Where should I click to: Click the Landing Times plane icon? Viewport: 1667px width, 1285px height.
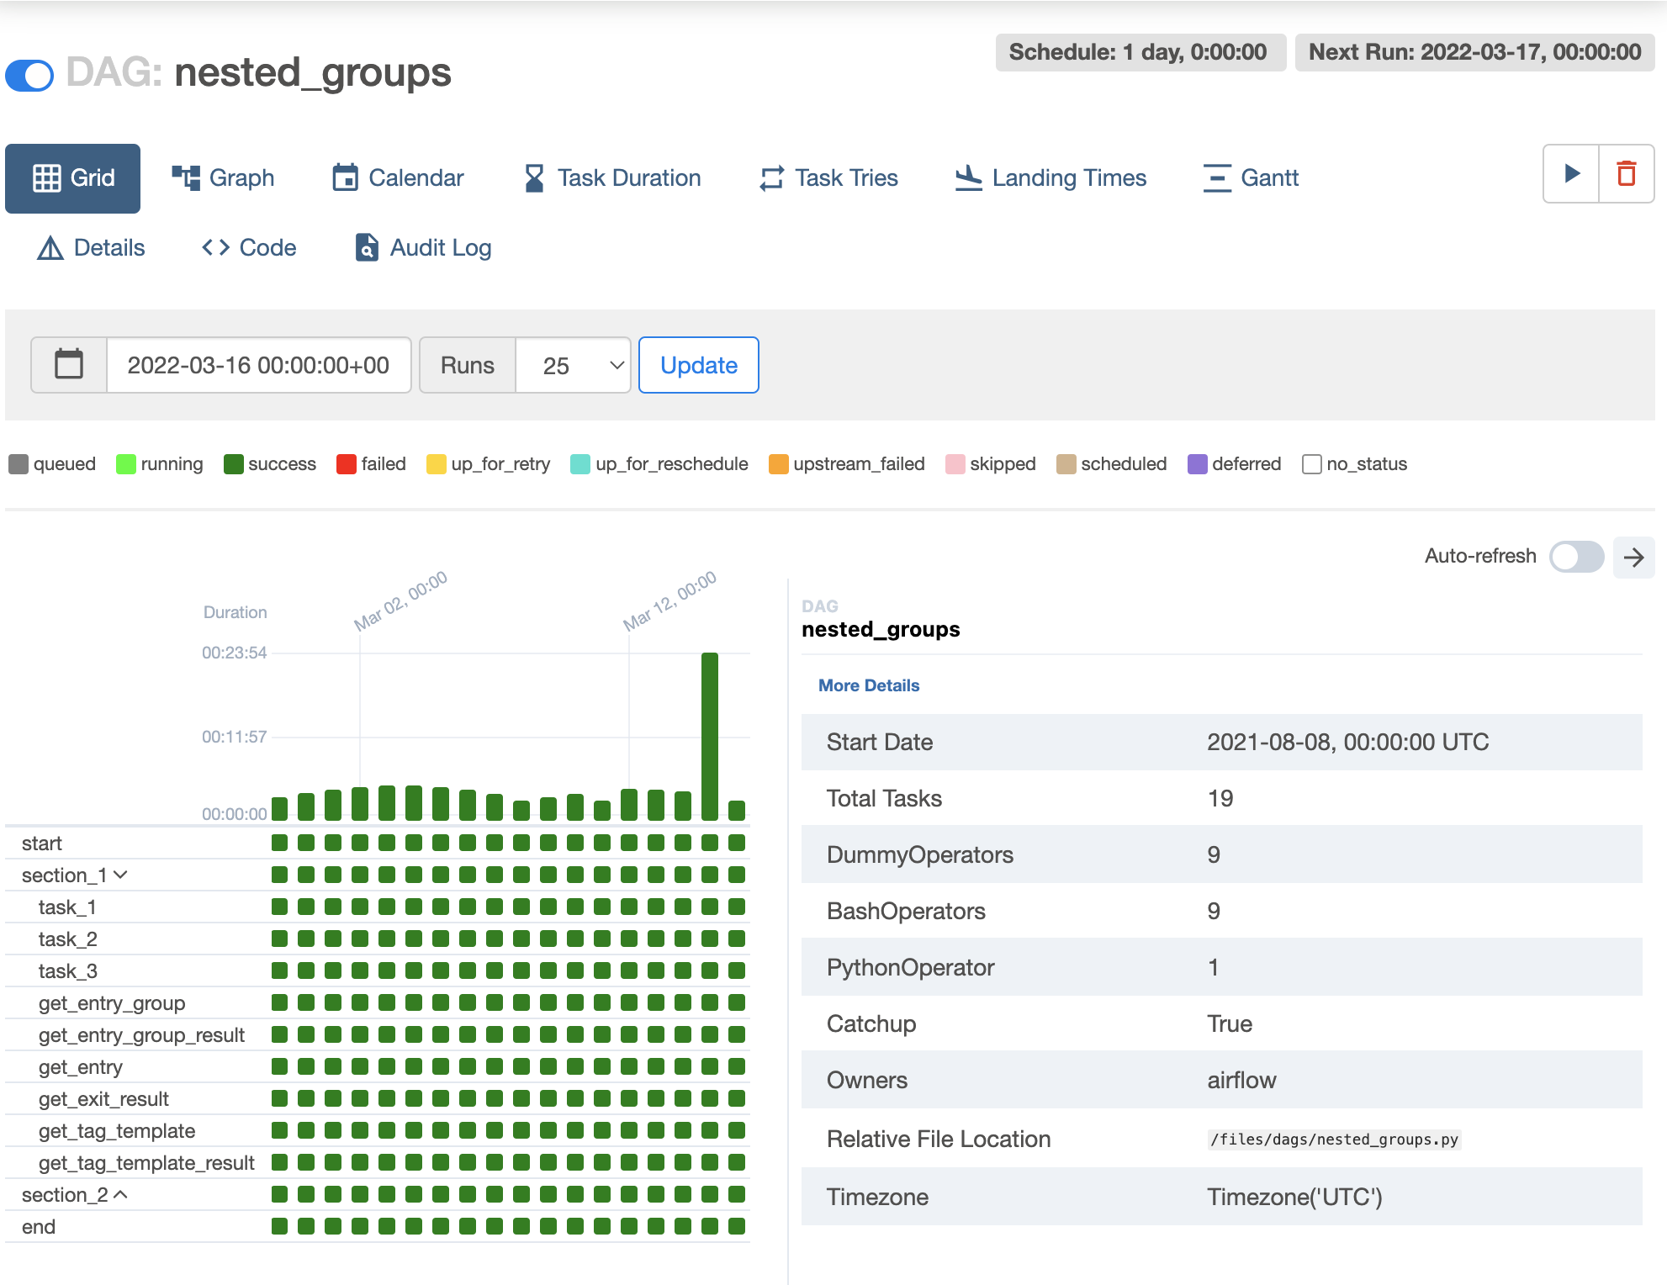[968, 177]
